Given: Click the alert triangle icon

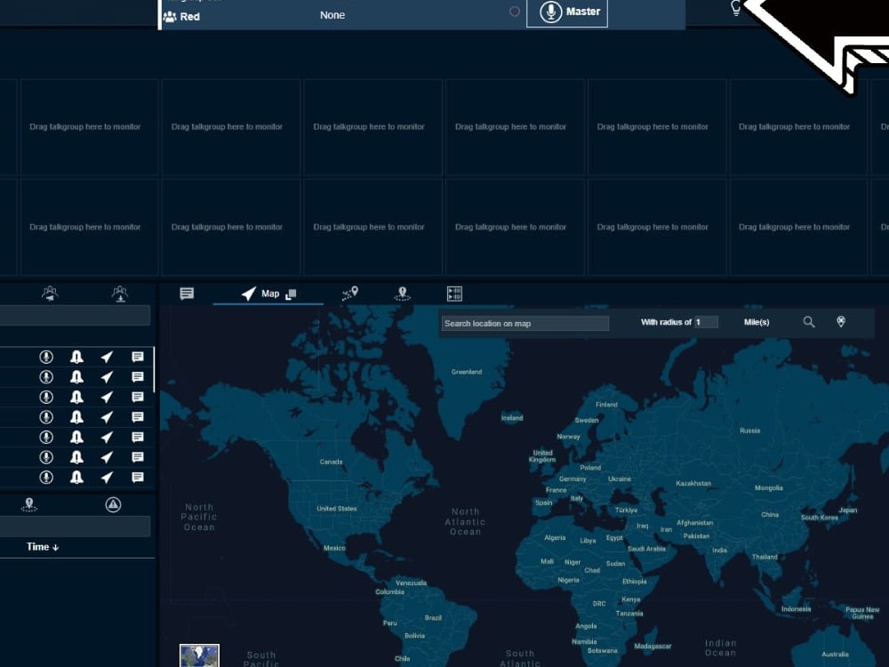Looking at the screenshot, I should 113,504.
